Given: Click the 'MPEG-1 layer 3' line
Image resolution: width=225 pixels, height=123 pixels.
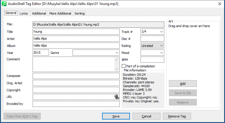Looking at the screenshot, I should 134,94.
